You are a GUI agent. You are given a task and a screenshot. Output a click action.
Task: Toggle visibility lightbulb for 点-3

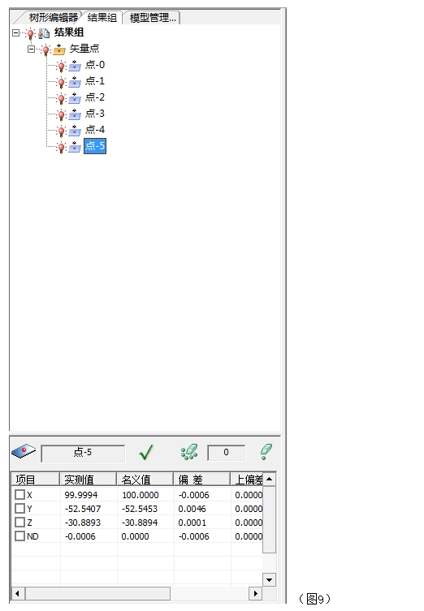(x=61, y=115)
